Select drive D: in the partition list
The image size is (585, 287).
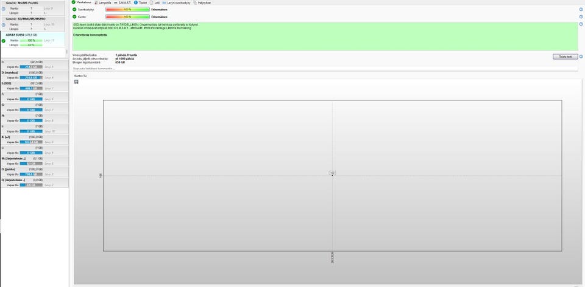[x=34, y=75]
